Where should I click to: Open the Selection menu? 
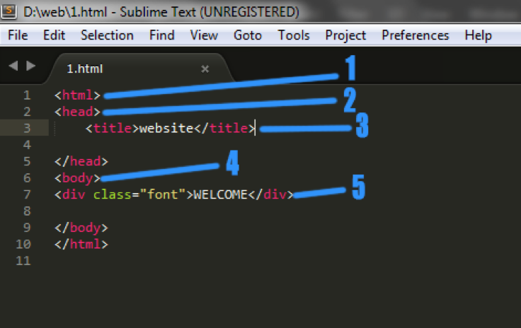coord(107,35)
